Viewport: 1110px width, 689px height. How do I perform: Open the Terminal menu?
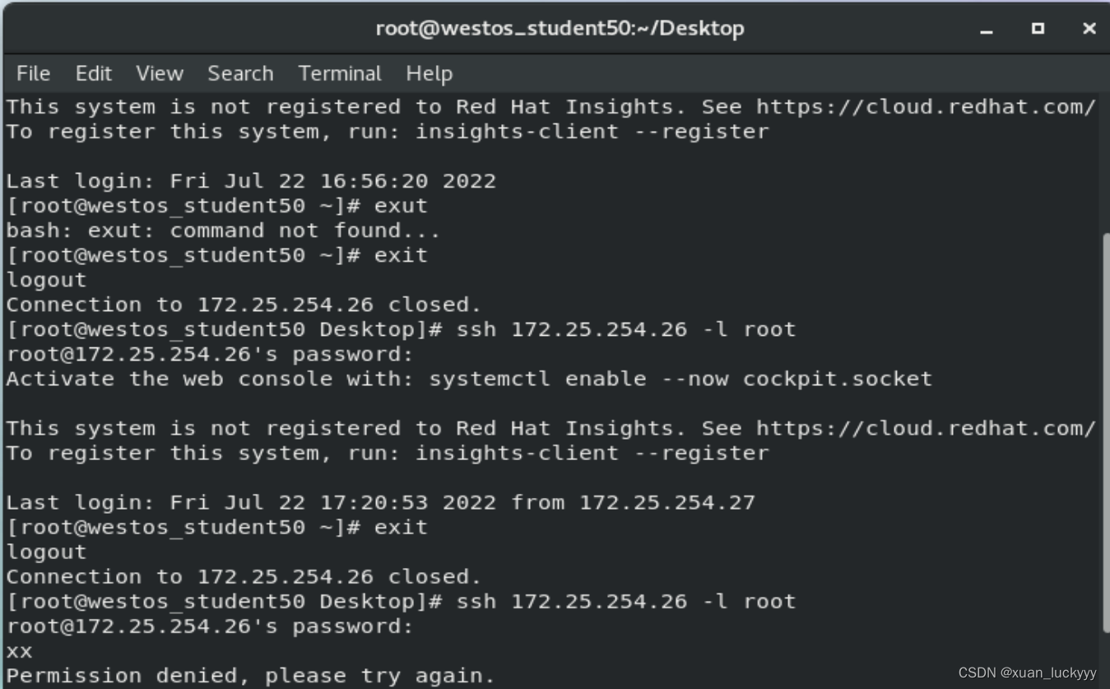click(x=340, y=73)
